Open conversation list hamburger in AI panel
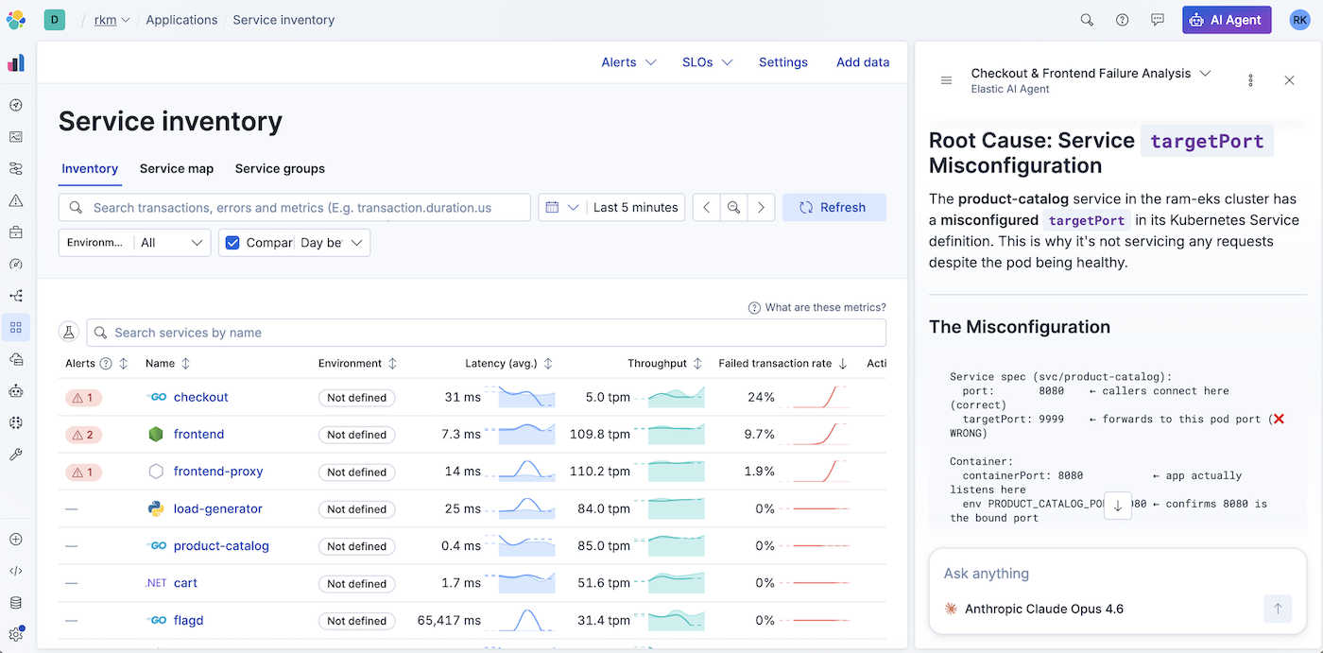Viewport: 1323px width, 653px height. [946, 81]
